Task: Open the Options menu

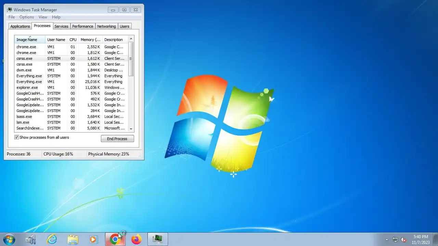Action: [27, 17]
